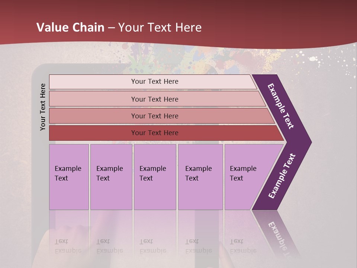Select the top lightest pink text bar
The height and width of the screenshot is (268, 357).
[154, 82]
